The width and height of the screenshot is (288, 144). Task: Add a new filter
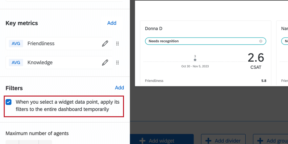pos(119,88)
